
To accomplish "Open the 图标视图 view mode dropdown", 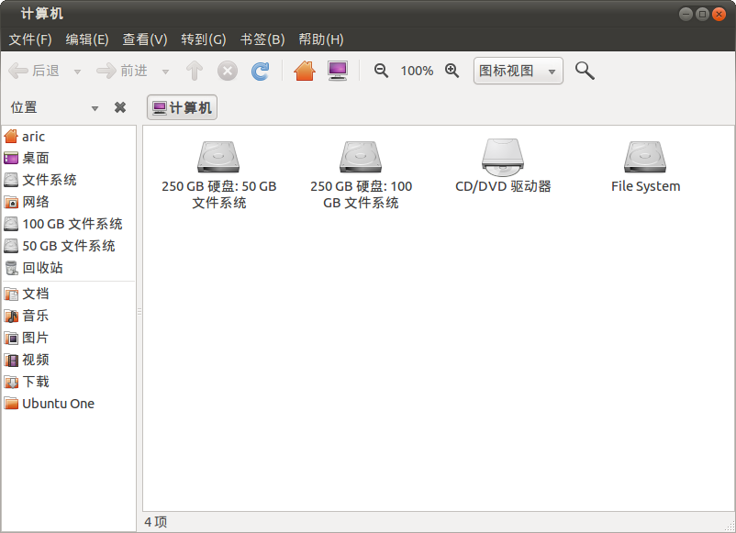I will pyautogui.click(x=519, y=71).
